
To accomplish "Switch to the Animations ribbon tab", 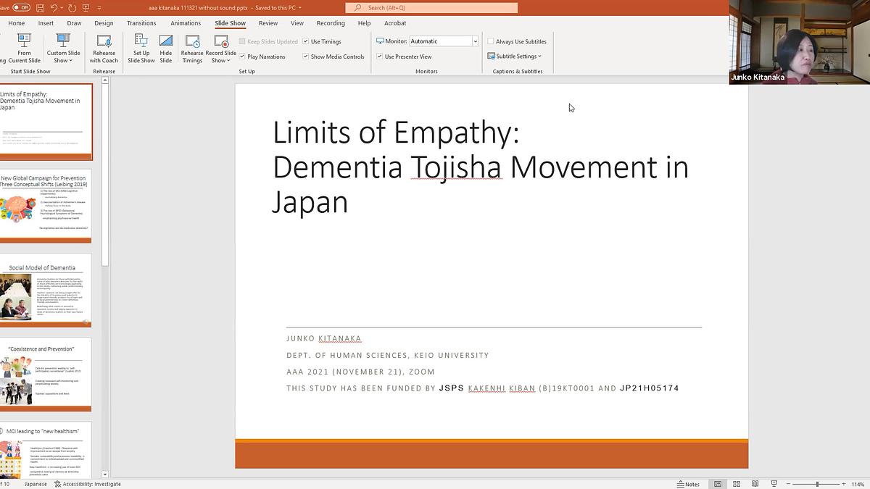I will tap(186, 22).
